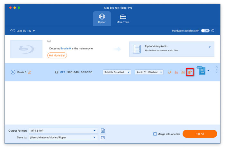Click the scissors cut icon
The width and height of the screenshot is (225, 149).
coord(176,72)
